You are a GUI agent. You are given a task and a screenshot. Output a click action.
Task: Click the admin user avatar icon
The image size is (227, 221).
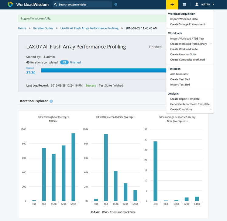coord(197,5)
